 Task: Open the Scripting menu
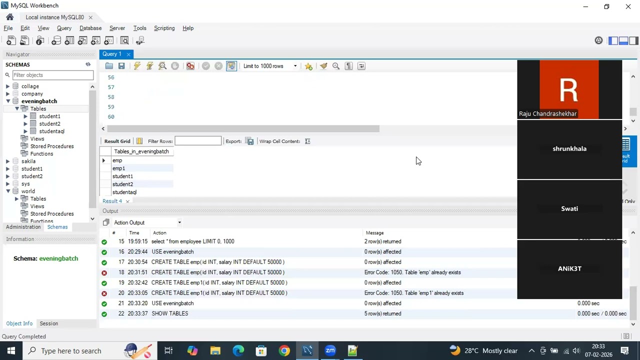point(164,28)
